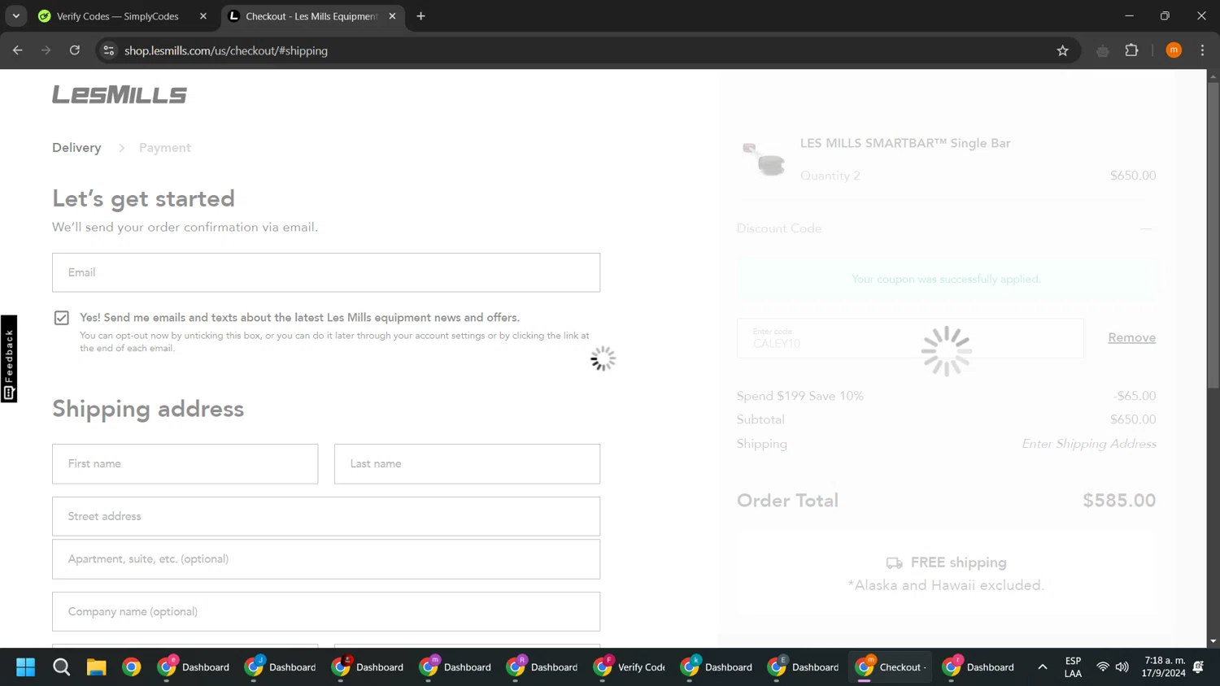Select the Delivery step
Viewport: 1220px width, 686px height.
76,148
